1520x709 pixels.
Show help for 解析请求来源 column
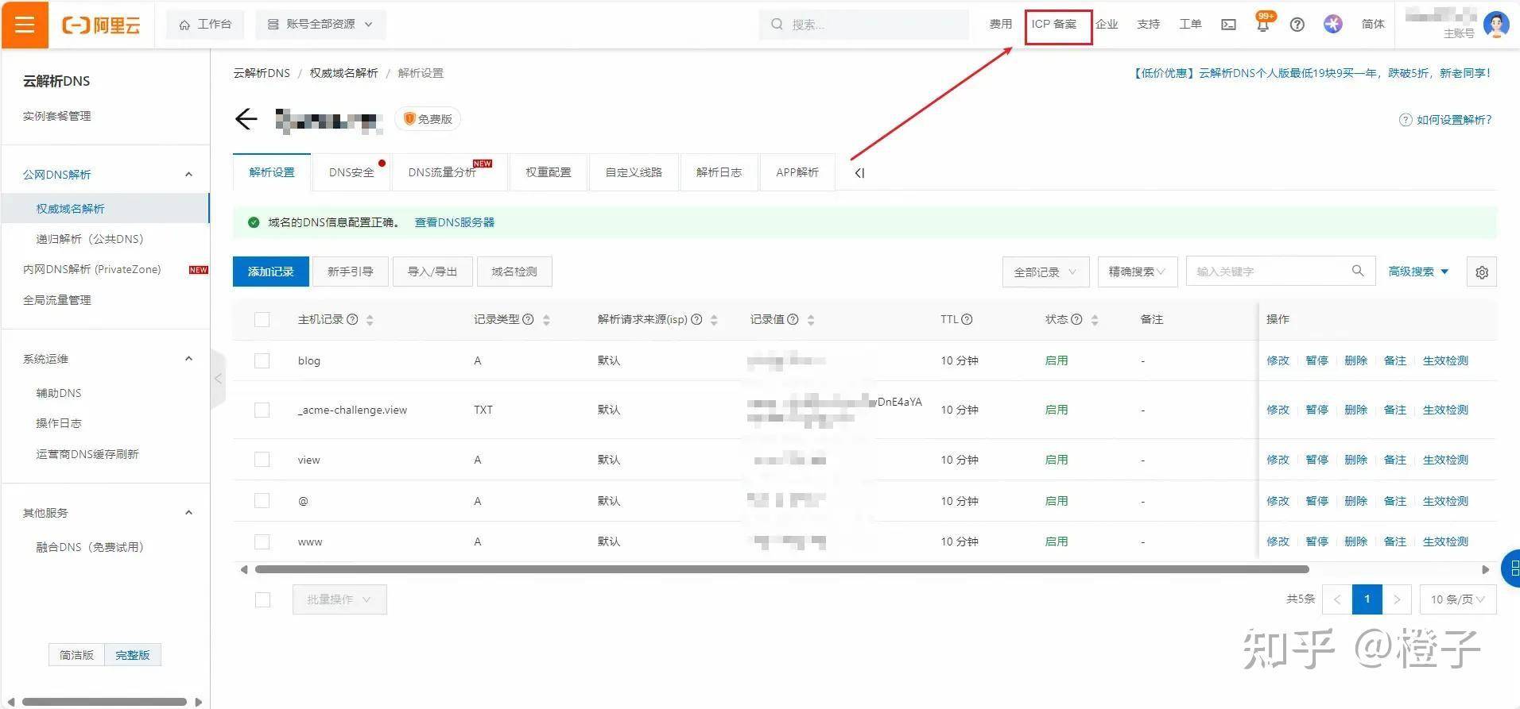tap(696, 319)
